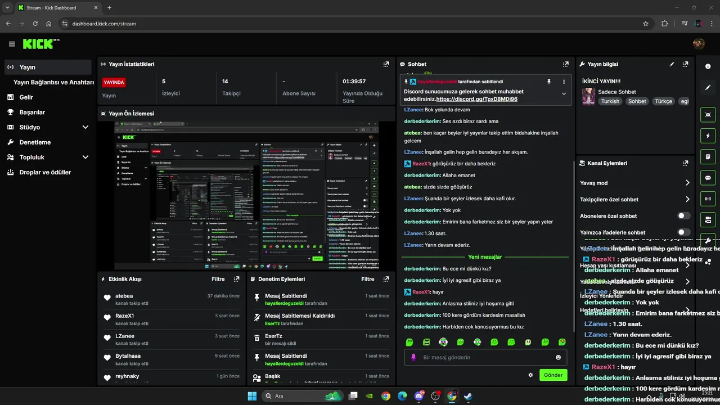Open Filtre in Etkinlik Akışı panel
Viewport: 720px width, 405px height.
[218, 279]
